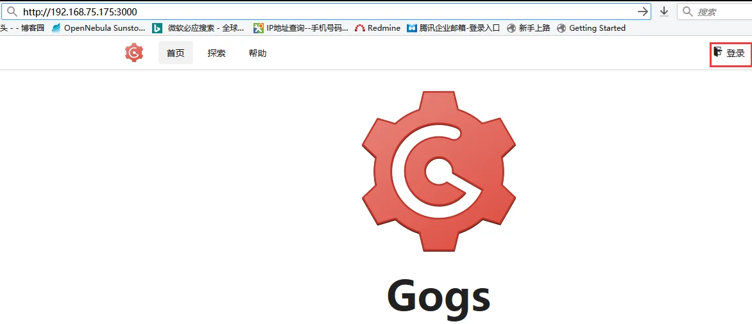The height and width of the screenshot is (324, 752).
Task: Click the magnifier icon in search box
Action: 687,12
